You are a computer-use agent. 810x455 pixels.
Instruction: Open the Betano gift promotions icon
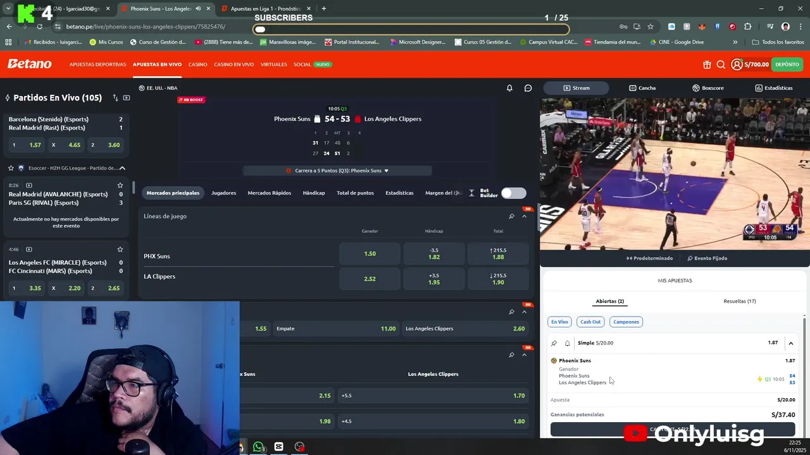(x=707, y=64)
